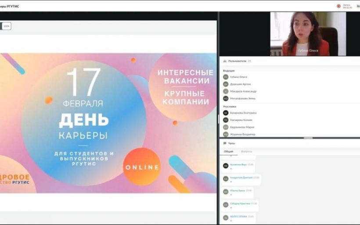Click Сабадаш Кристина's chat avatar
The image size is (360, 225).
point(226,204)
